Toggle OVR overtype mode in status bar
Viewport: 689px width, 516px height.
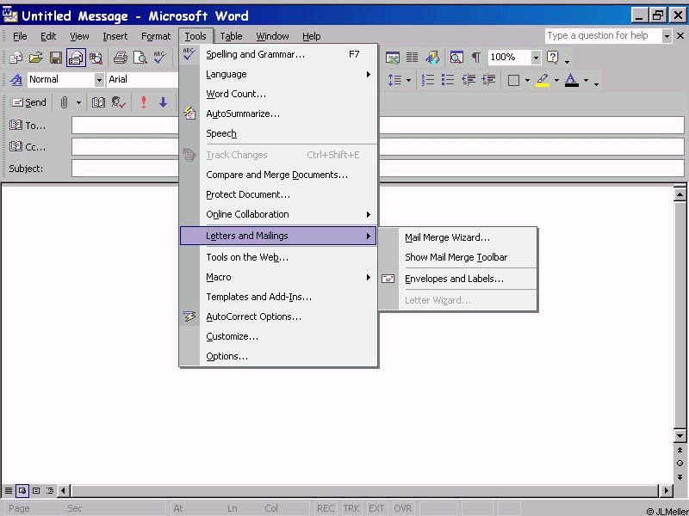(402, 508)
